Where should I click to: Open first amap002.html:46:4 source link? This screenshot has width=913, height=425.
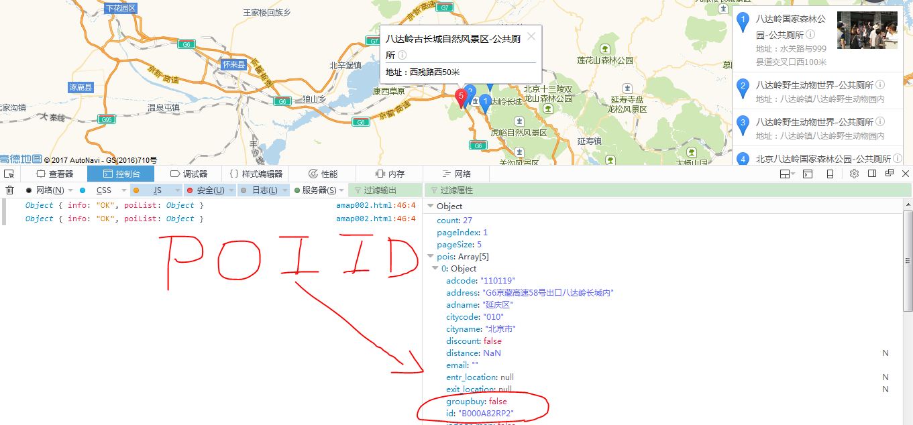pos(376,206)
